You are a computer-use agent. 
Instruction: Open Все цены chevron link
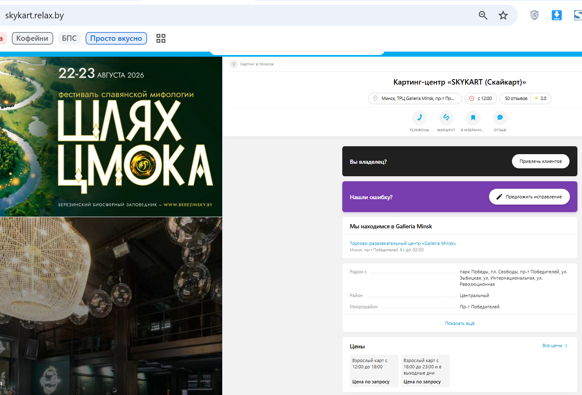pyautogui.click(x=555, y=346)
